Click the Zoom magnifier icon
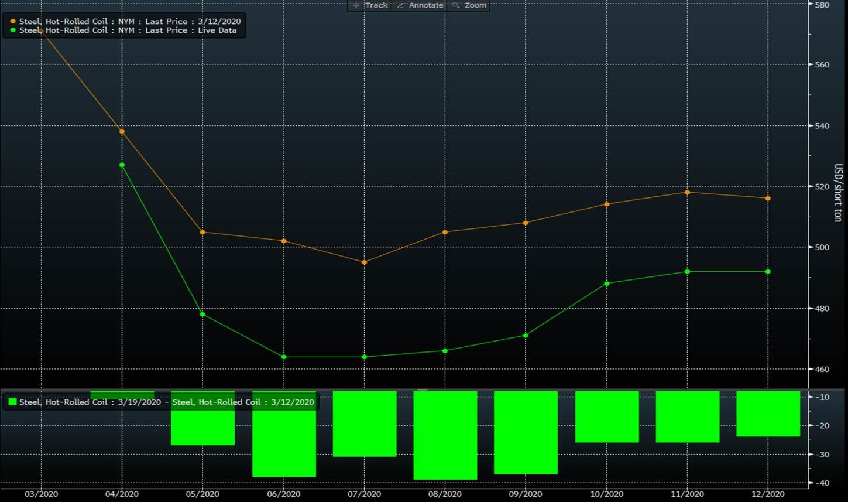This screenshot has height=502, width=848. click(456, 5)
